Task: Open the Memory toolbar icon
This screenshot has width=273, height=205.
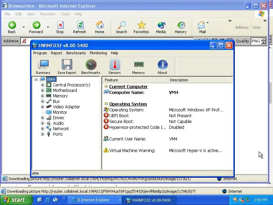Action: (139, 67)
